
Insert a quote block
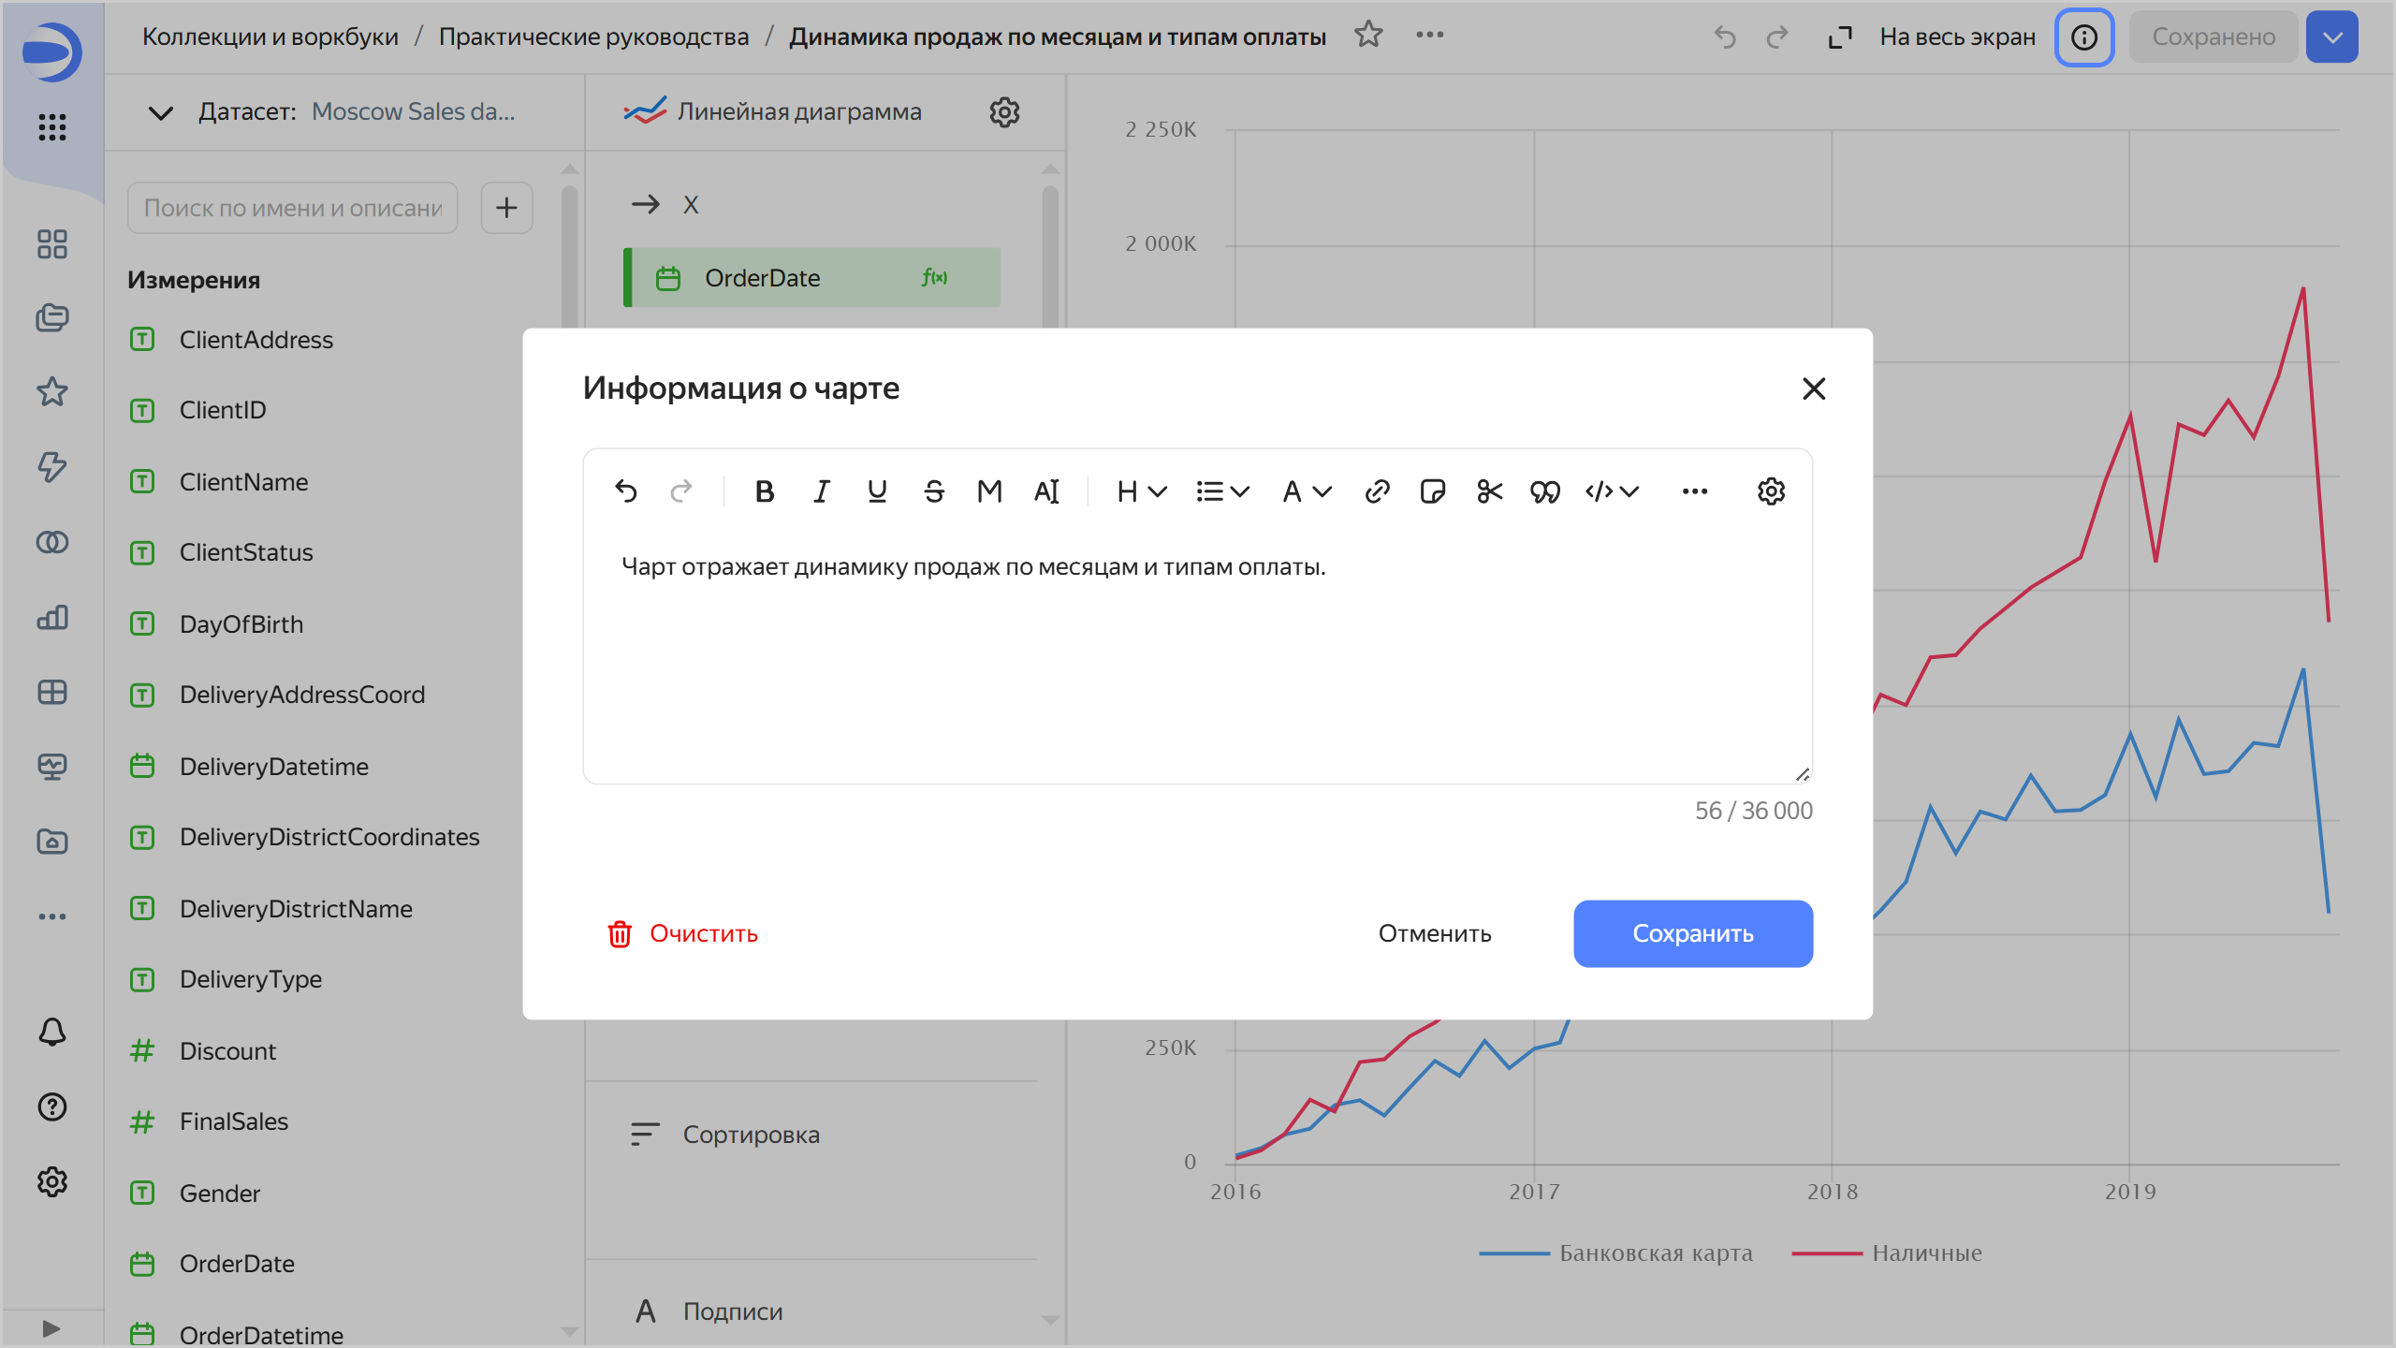tap(1544, 491)
